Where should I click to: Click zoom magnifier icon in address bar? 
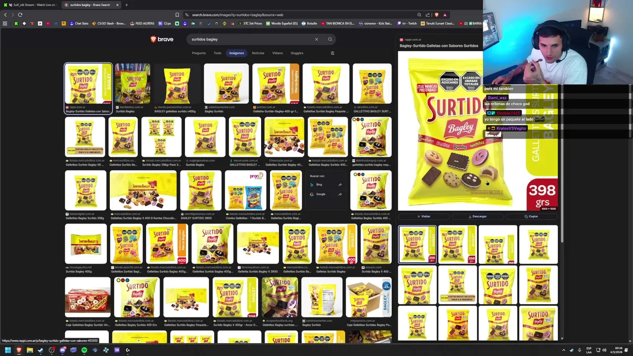click(x=419, y=15)
